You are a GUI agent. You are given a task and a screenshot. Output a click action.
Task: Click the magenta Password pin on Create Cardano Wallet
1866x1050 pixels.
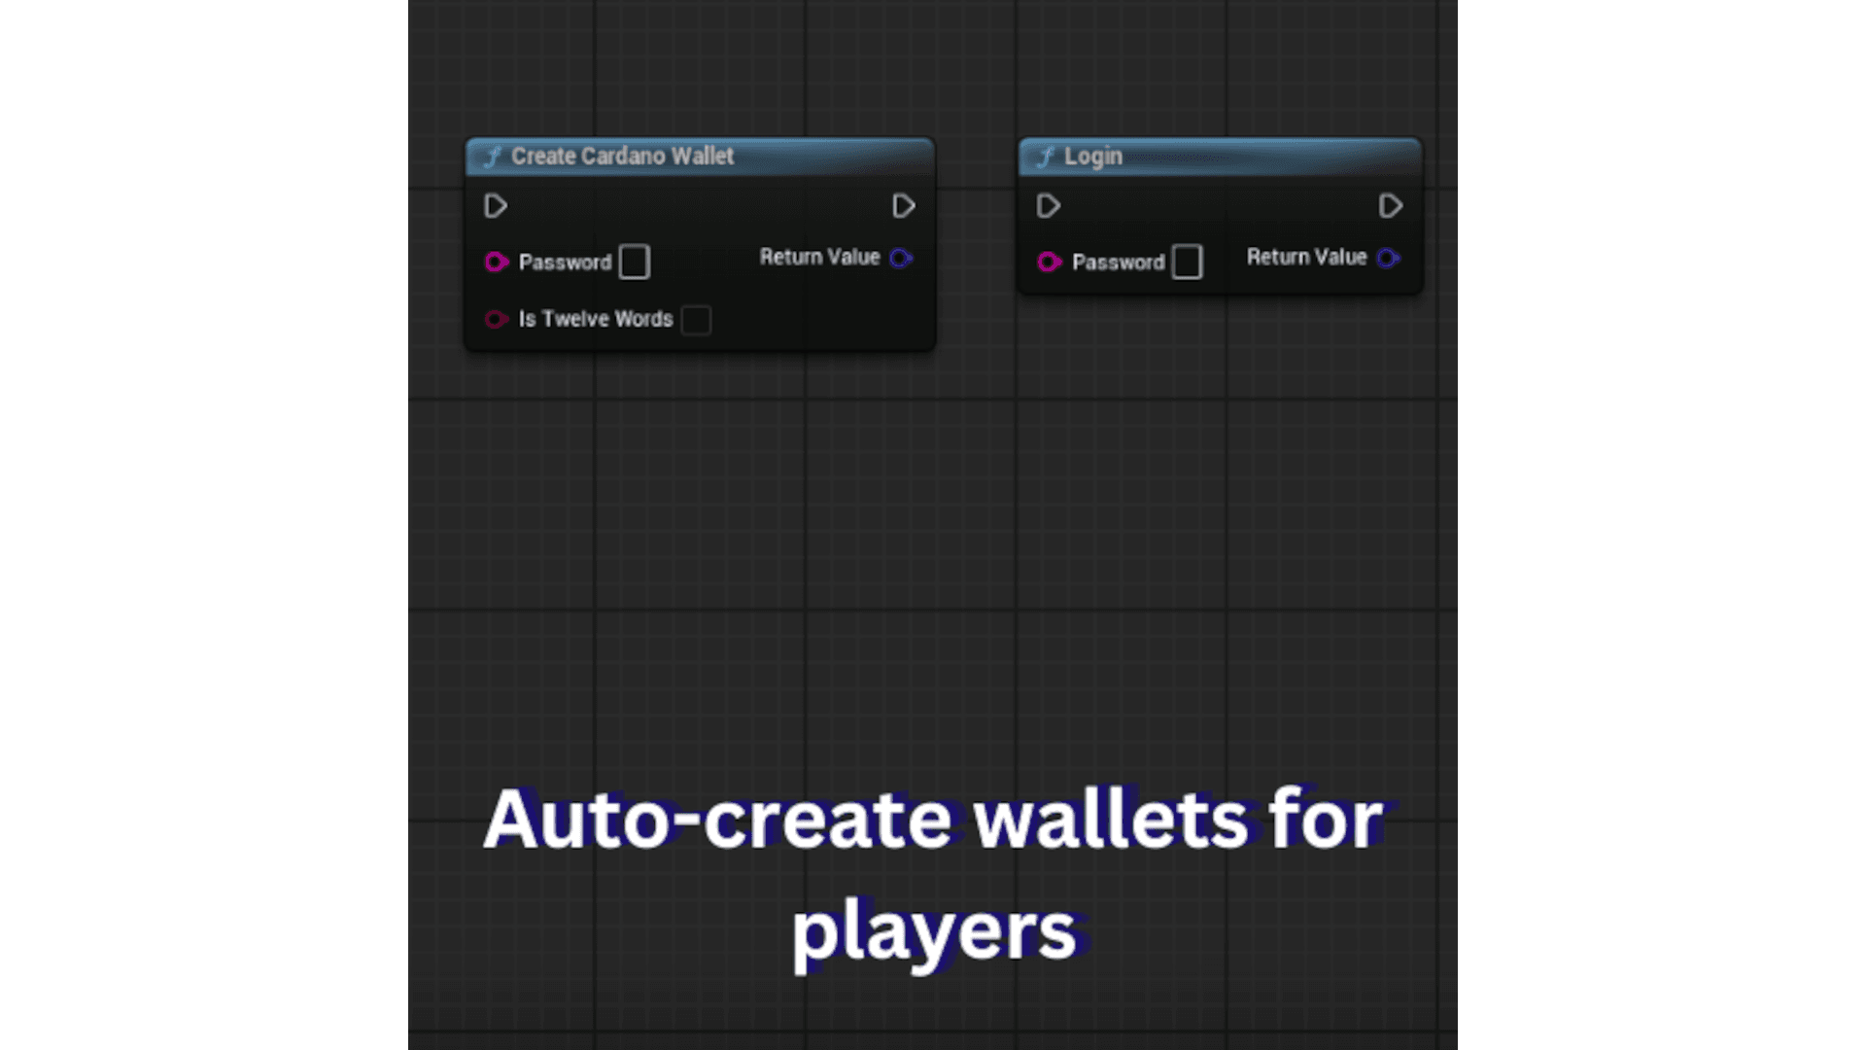497,262
